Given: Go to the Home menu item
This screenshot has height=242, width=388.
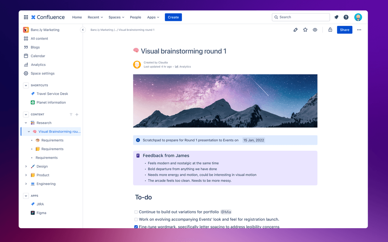Looking at the screenshot, I should click(77, 17).
